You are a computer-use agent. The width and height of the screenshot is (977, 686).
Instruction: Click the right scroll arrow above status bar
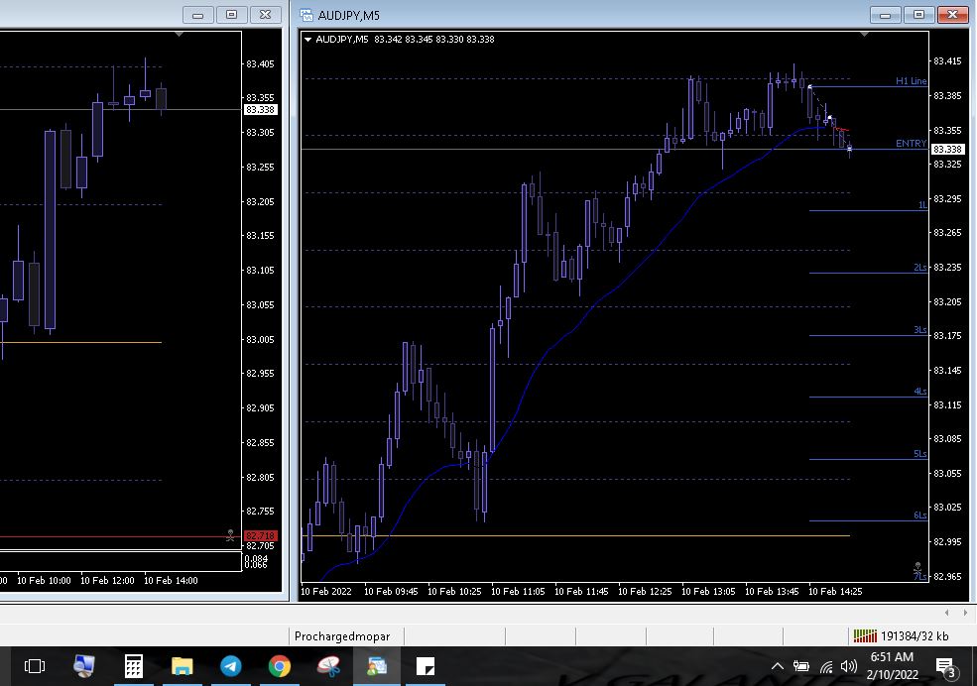965,613
